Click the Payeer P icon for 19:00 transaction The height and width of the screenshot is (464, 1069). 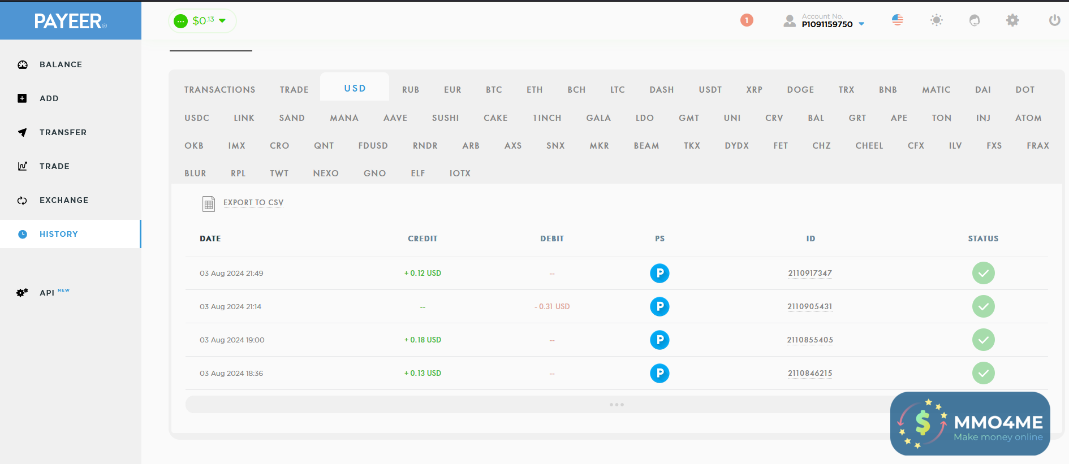tap(659, 340)
